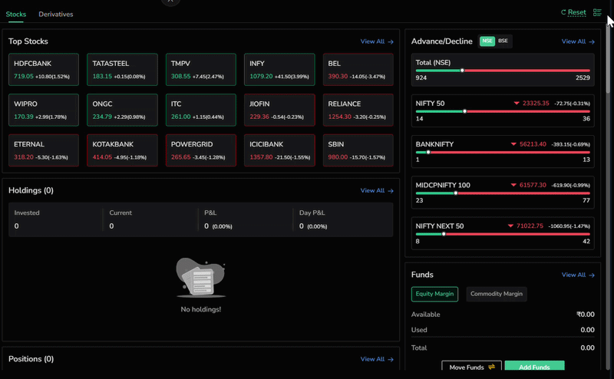
Task: Click BANKNIFTY red down triangle
Action: click(x=513, y=144)
